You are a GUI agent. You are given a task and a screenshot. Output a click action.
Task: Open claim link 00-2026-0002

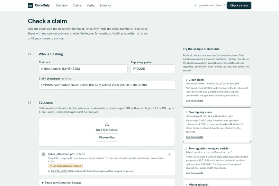click(x=59, y=171)
